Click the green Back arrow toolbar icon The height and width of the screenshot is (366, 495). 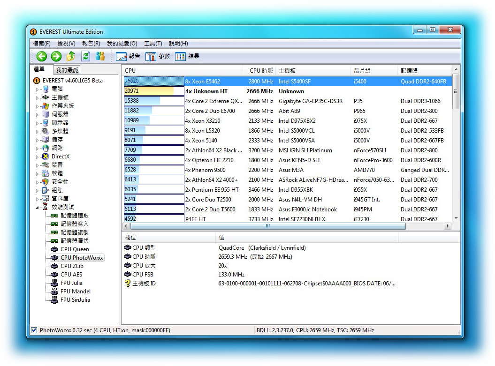(41, 56)
